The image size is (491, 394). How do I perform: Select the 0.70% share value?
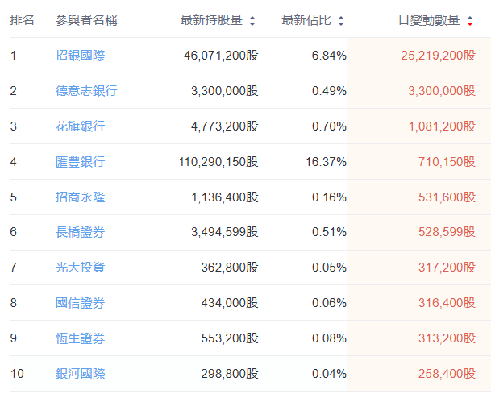pos(329,126)
